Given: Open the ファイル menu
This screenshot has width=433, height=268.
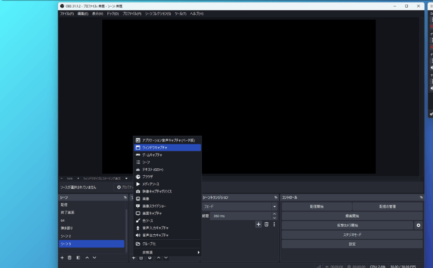Looking at the screenshot, I should pyautogui.click(x=66, y=14).
